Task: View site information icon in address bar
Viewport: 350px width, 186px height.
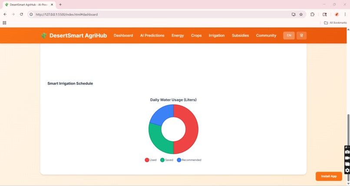Action: point(31,14)
